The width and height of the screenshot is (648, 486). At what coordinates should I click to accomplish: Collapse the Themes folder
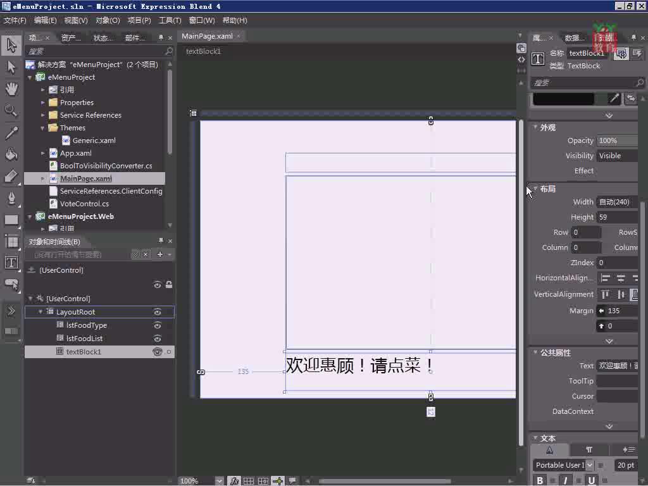click(42, 128)
